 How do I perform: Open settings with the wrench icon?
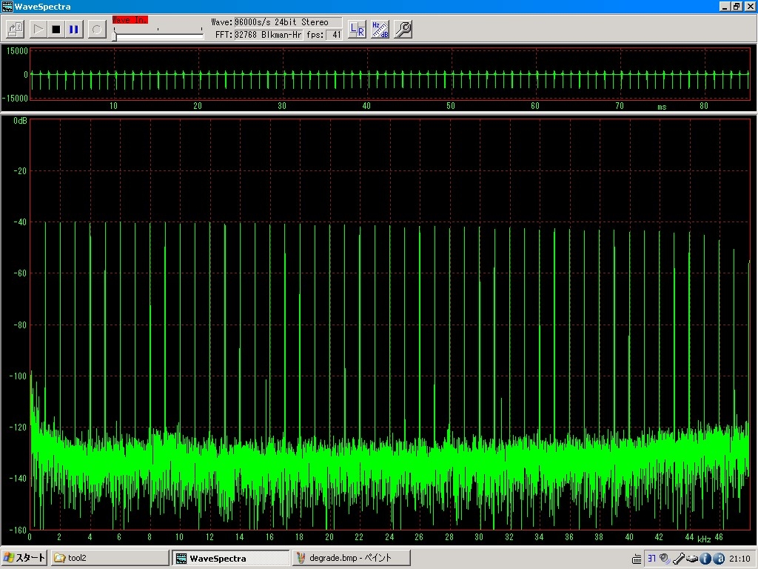pyautogui.click(x=403, y=29)
